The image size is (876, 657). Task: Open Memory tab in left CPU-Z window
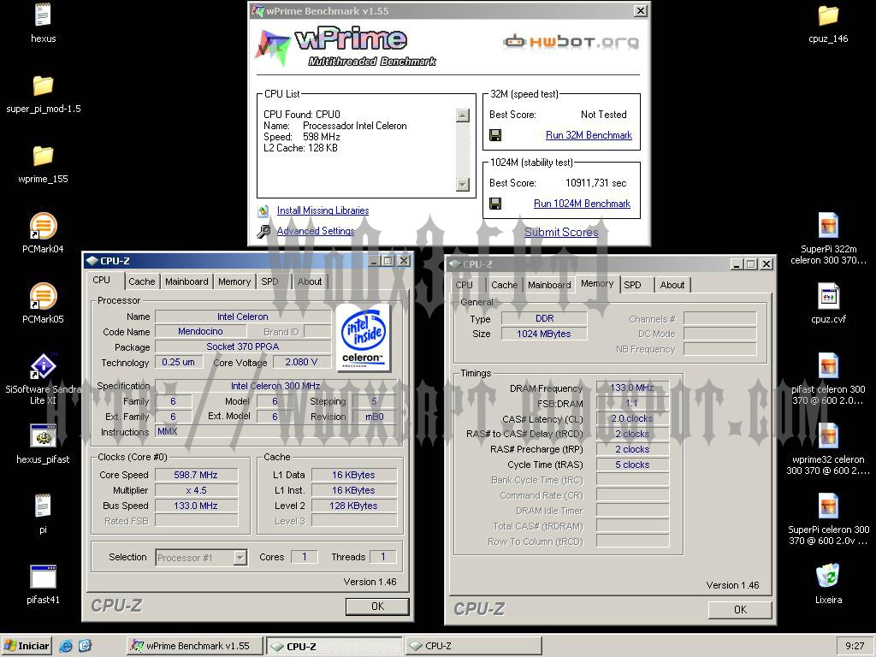(234, 281)
